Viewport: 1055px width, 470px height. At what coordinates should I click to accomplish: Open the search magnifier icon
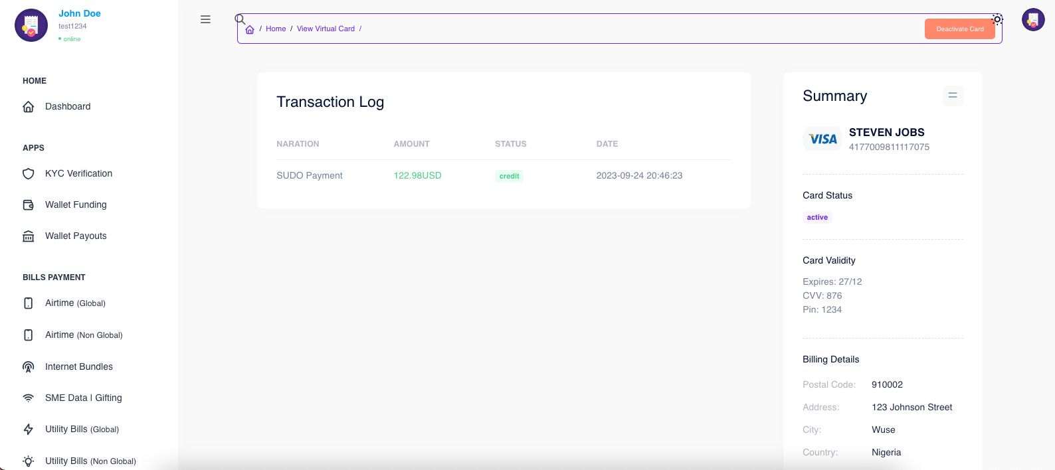pos(240,19)
